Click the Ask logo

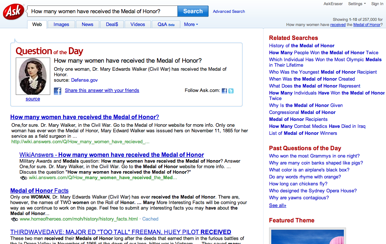coord(13,12)
